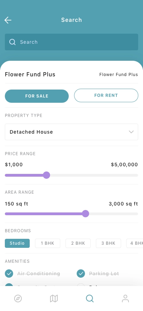Select the FOR SALE tab
This screenshot has height=311, width=143.
click(37, 96)
